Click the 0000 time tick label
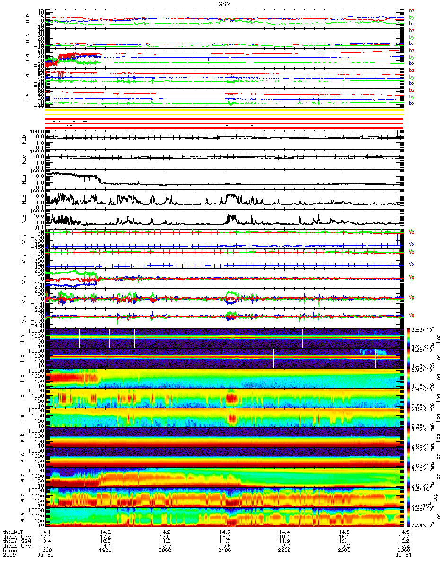This screenshot has width=440, height=568. [x=403, y=550]
